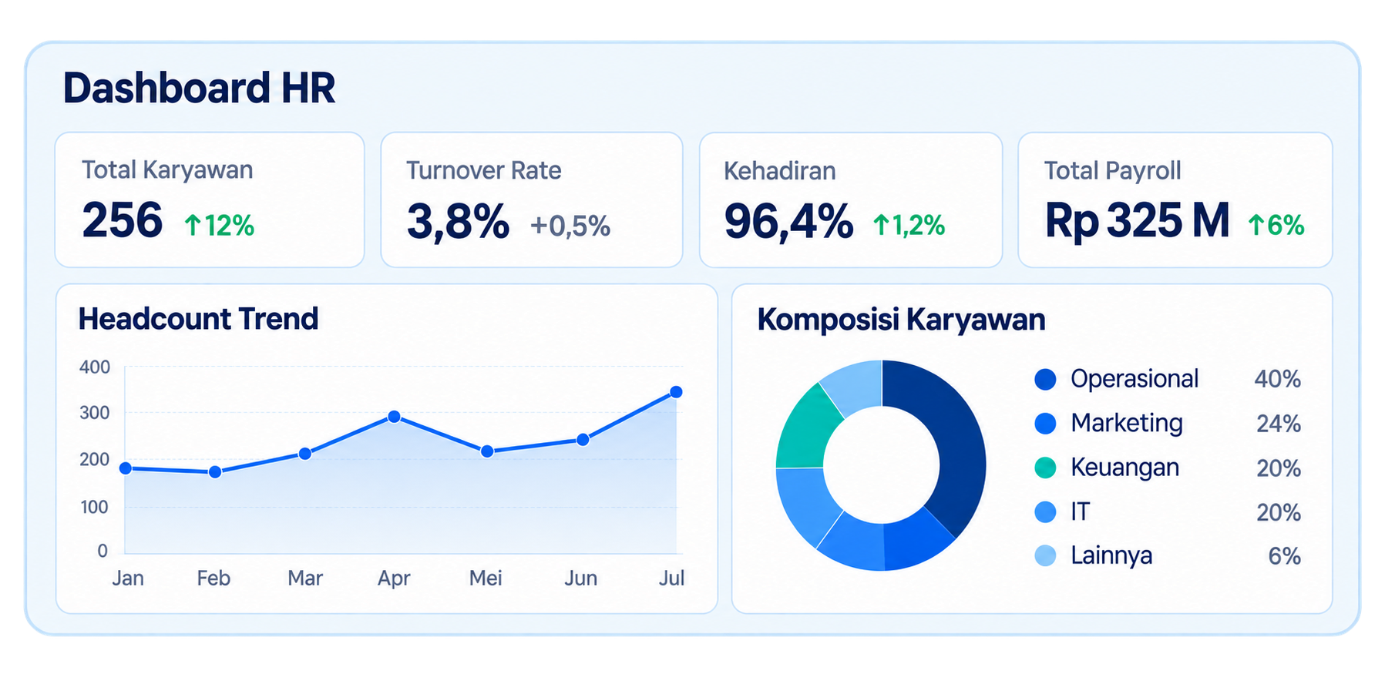Click the Marketing legend color dot
This screenshot has height=674, width=1385.
(1045, 424)
